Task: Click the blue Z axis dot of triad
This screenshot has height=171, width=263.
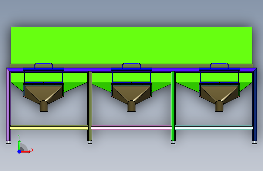Action: [19, 152]
